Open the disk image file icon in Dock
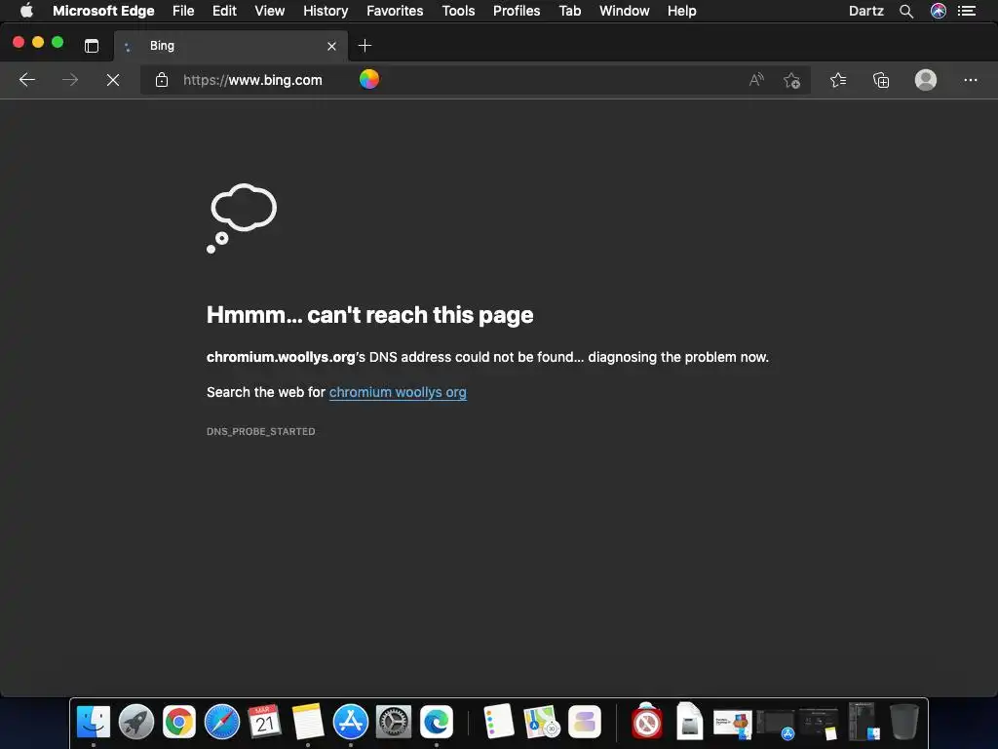This screenshot has height=749, width=998. (x=689, y=721)
